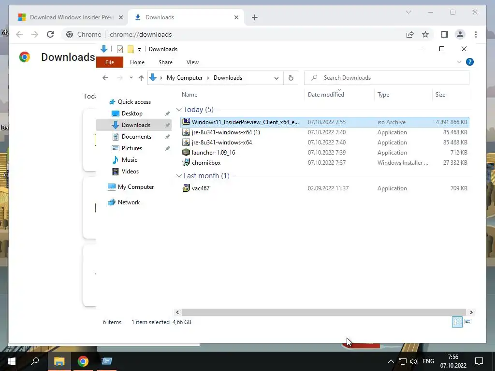Open the Chrome tab search dropdown
Viewport: 495px width, 371px height.
(x=408, y=12)
